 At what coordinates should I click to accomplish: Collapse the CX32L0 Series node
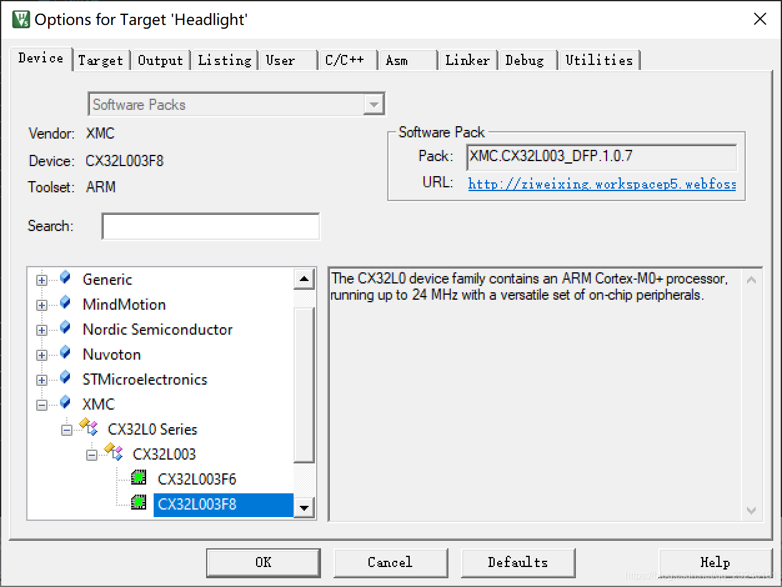[x=67, y=430]
